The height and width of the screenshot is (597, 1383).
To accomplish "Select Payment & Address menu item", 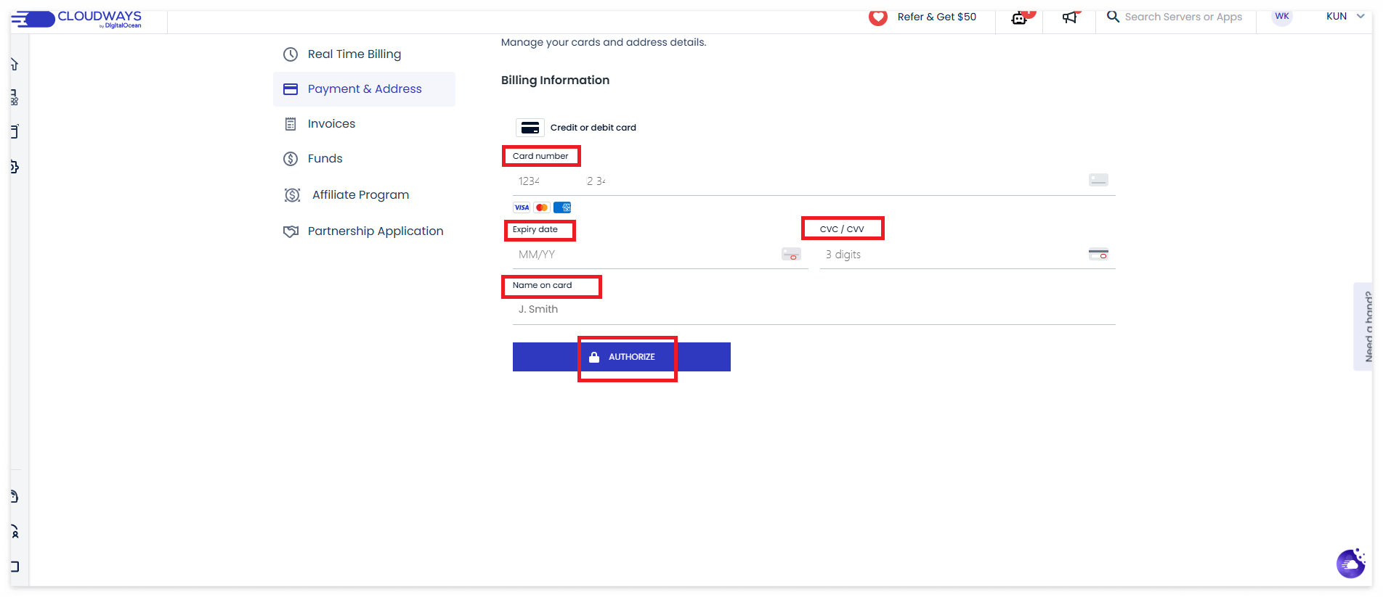I will point(364,89).
